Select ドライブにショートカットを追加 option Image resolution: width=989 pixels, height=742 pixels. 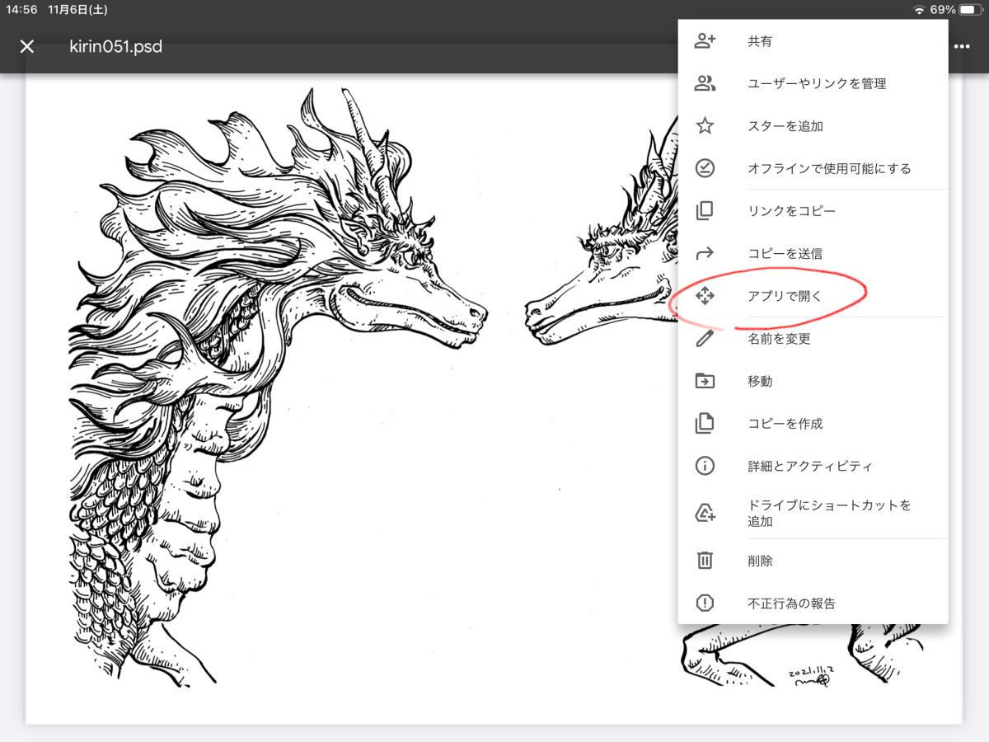point(828,513)
